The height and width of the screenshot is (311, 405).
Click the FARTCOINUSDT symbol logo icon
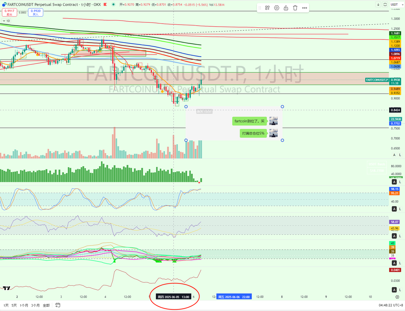point(4,4)
